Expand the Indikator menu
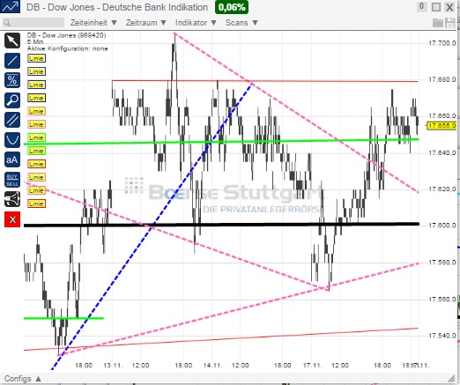The height and width of the screenshot is (385, 460). pyautogui.click(x=196, y=23)
